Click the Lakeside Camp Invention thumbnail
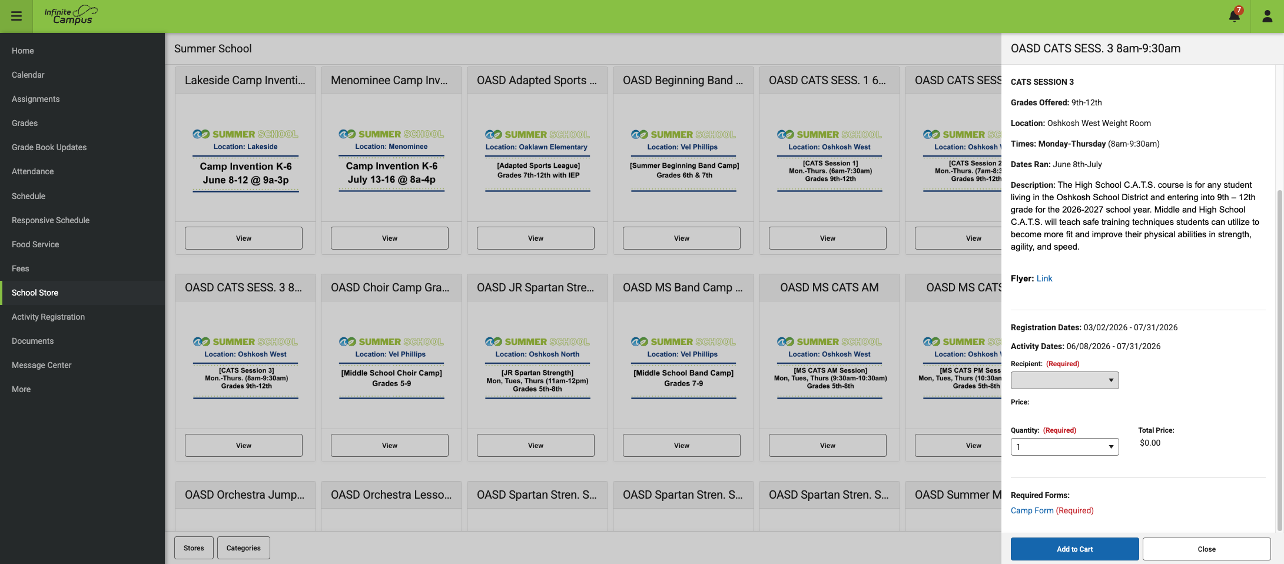The image size is (1284, 564). click(x=245, y=160)
